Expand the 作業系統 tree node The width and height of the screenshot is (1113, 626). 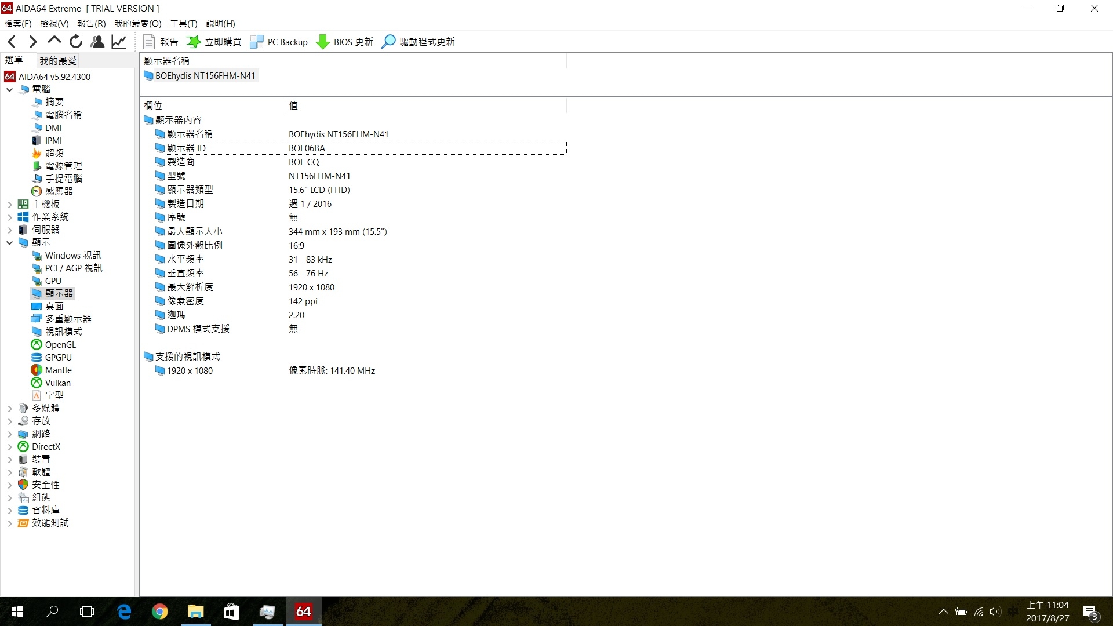click(10, 217)
